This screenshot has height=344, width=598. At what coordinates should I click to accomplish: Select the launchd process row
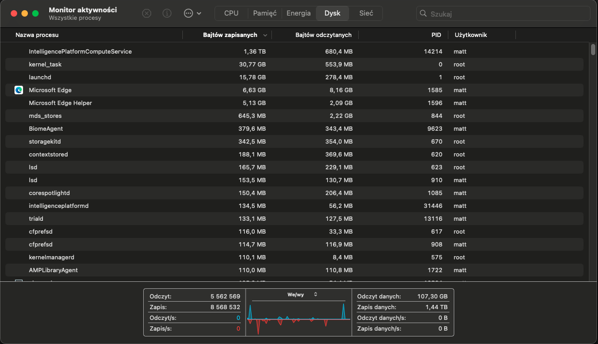pos(294,77)
